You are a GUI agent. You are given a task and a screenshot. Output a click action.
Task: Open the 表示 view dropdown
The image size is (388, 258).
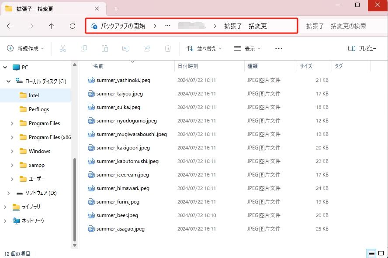[x=247, y=48]
